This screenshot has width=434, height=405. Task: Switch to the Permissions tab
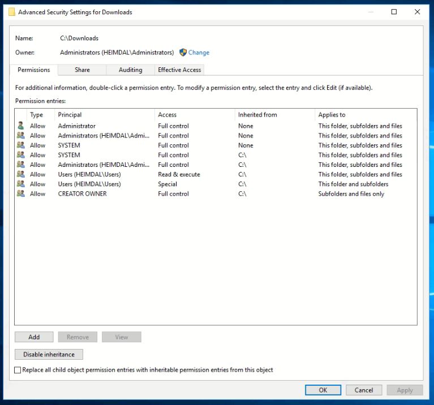click(34, 70)
